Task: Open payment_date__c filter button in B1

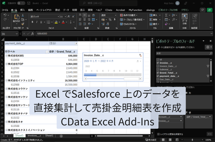Action: tap(76, 44)
